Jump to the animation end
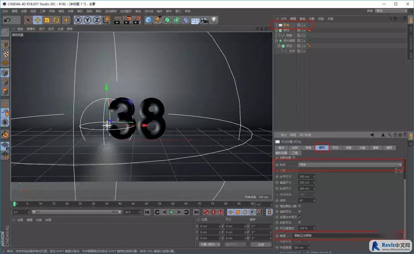 [196, 212]
